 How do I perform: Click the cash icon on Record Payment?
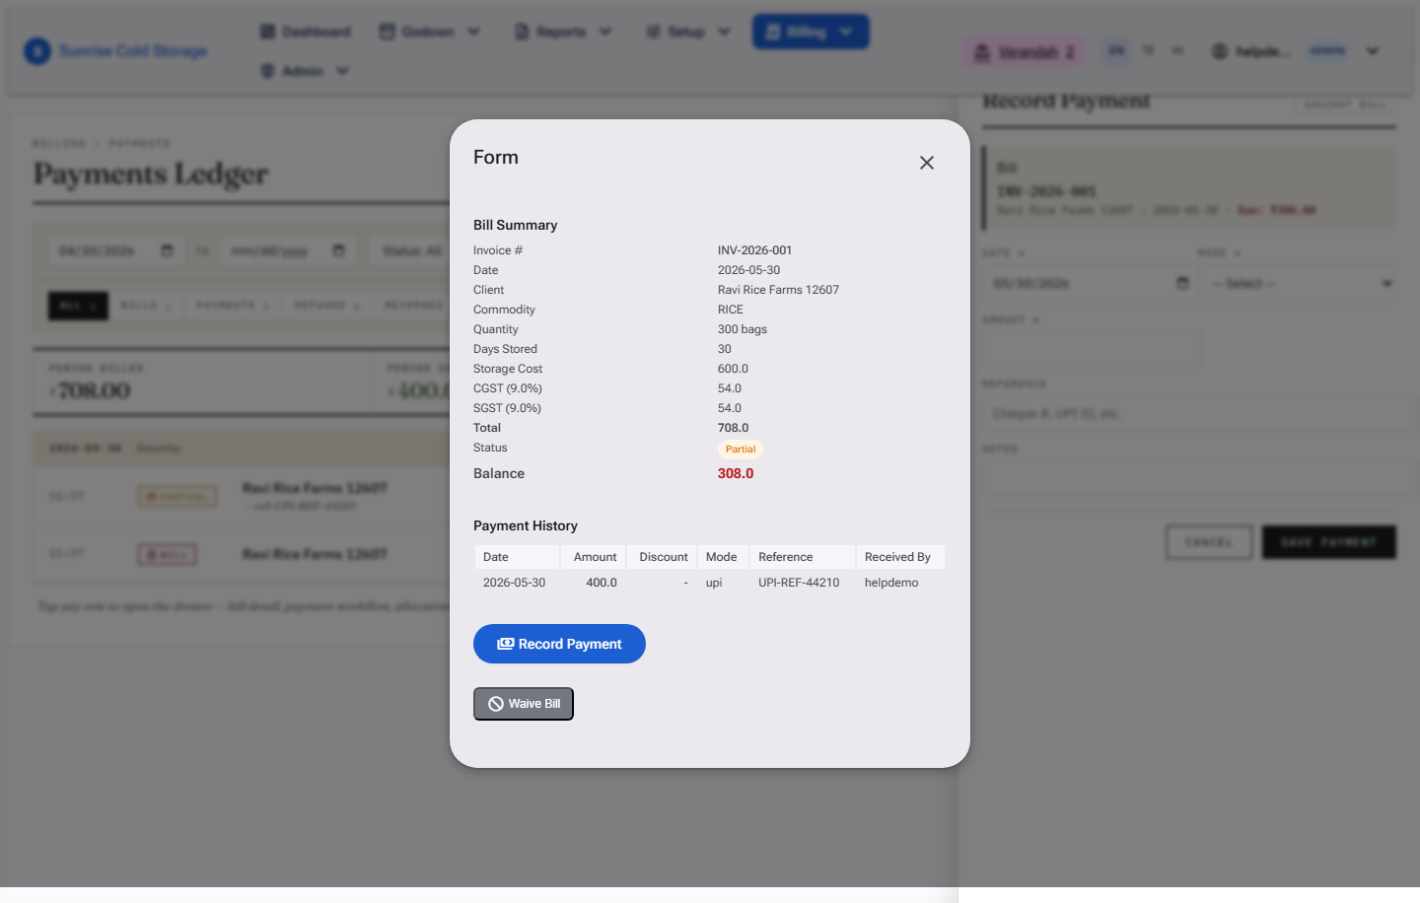coord(505,644)
